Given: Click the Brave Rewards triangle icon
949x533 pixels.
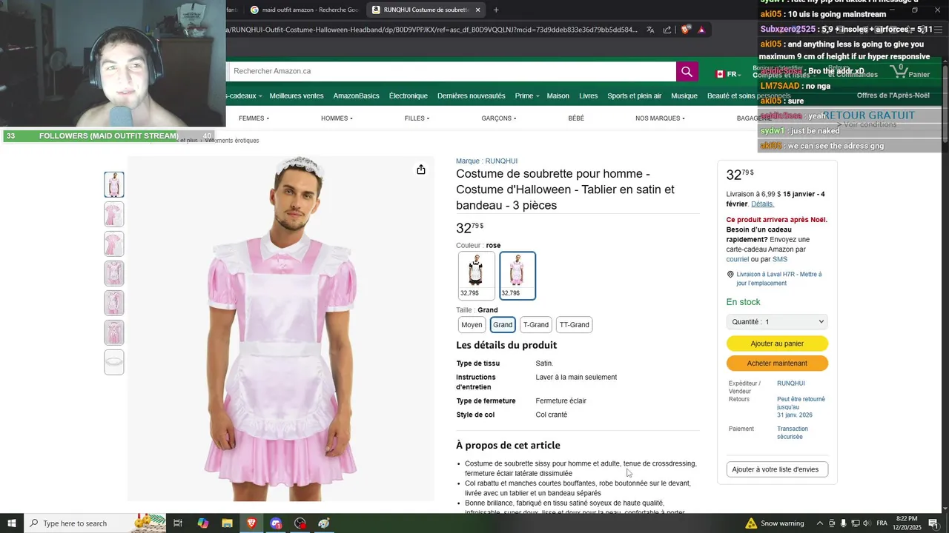Looking at the screenshot, I should pyautogui.click(x=701, y=30).
